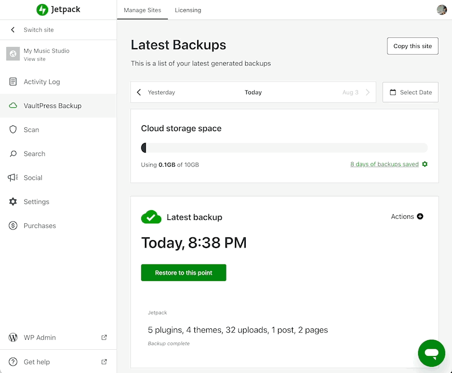Click the Jetpack logo icon

pos(42,10)
